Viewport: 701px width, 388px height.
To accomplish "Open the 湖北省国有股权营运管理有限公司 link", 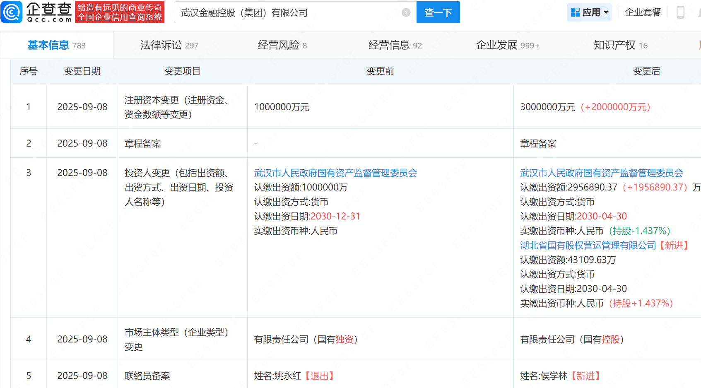I will 588,246.
